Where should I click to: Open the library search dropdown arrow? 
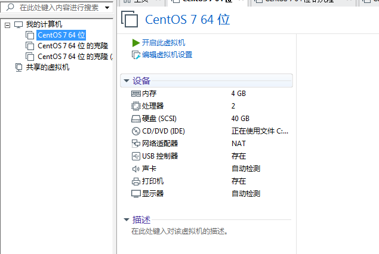(x=107, y=8)
